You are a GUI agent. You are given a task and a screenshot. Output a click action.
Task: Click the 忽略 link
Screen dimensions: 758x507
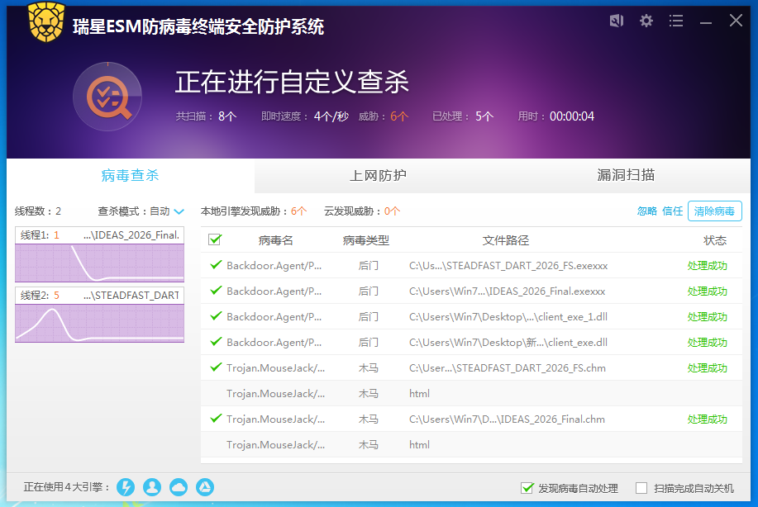click(647, 211)
